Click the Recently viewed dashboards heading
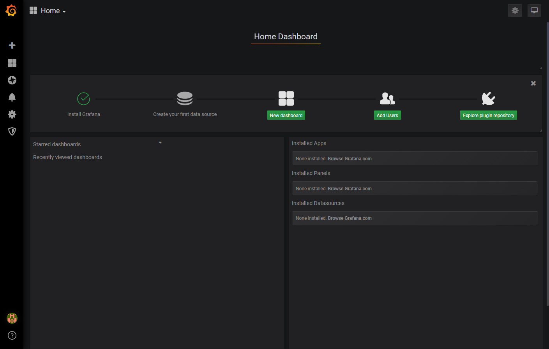Viewport: 549px width, 349px height. [67, 157]
